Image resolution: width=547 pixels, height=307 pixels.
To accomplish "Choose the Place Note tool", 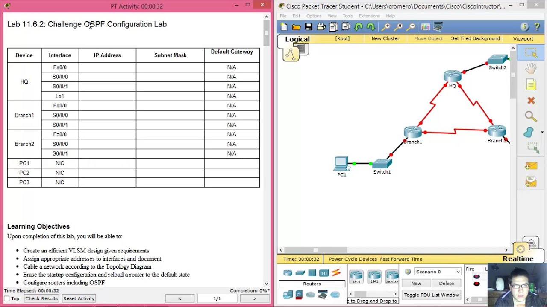I will point(531,84).
